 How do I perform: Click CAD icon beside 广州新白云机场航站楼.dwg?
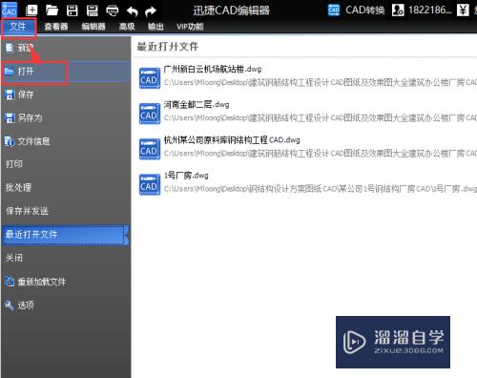click(149, 78)
